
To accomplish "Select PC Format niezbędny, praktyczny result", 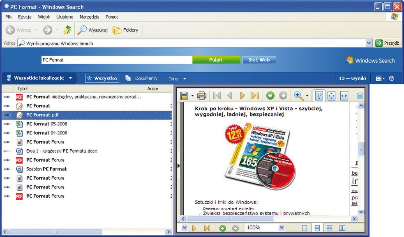I will (87, 97).
